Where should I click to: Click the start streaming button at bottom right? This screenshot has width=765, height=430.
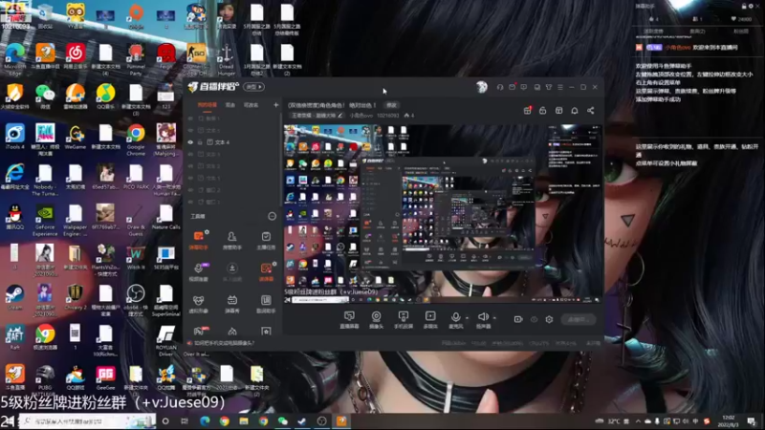tap(579, 319)
